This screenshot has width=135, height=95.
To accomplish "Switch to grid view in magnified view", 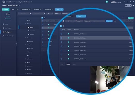I will pyautogui.click(x=64, y=26).
